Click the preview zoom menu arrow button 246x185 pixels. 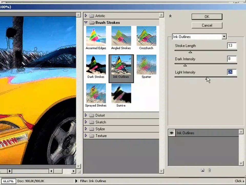tap(10, 171)
